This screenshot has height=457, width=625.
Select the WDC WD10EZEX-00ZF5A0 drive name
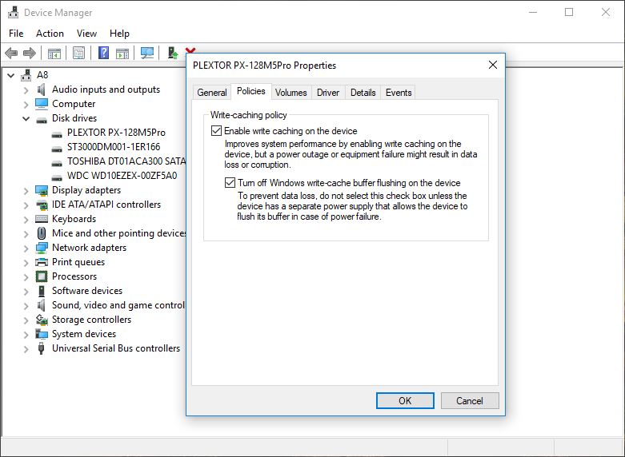point(122,176)
